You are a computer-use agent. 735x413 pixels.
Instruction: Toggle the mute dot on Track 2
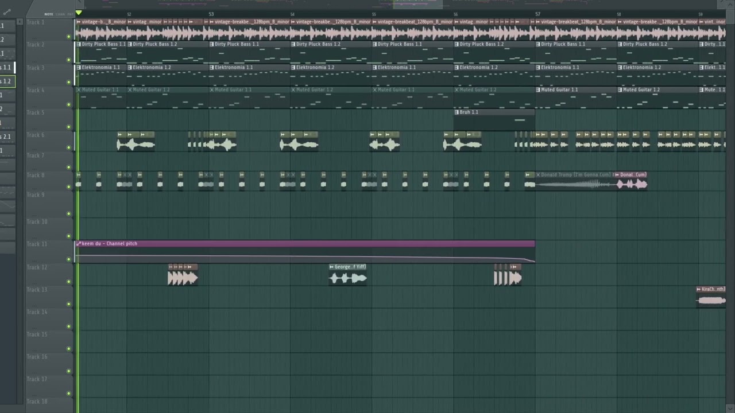click(69, 60)
